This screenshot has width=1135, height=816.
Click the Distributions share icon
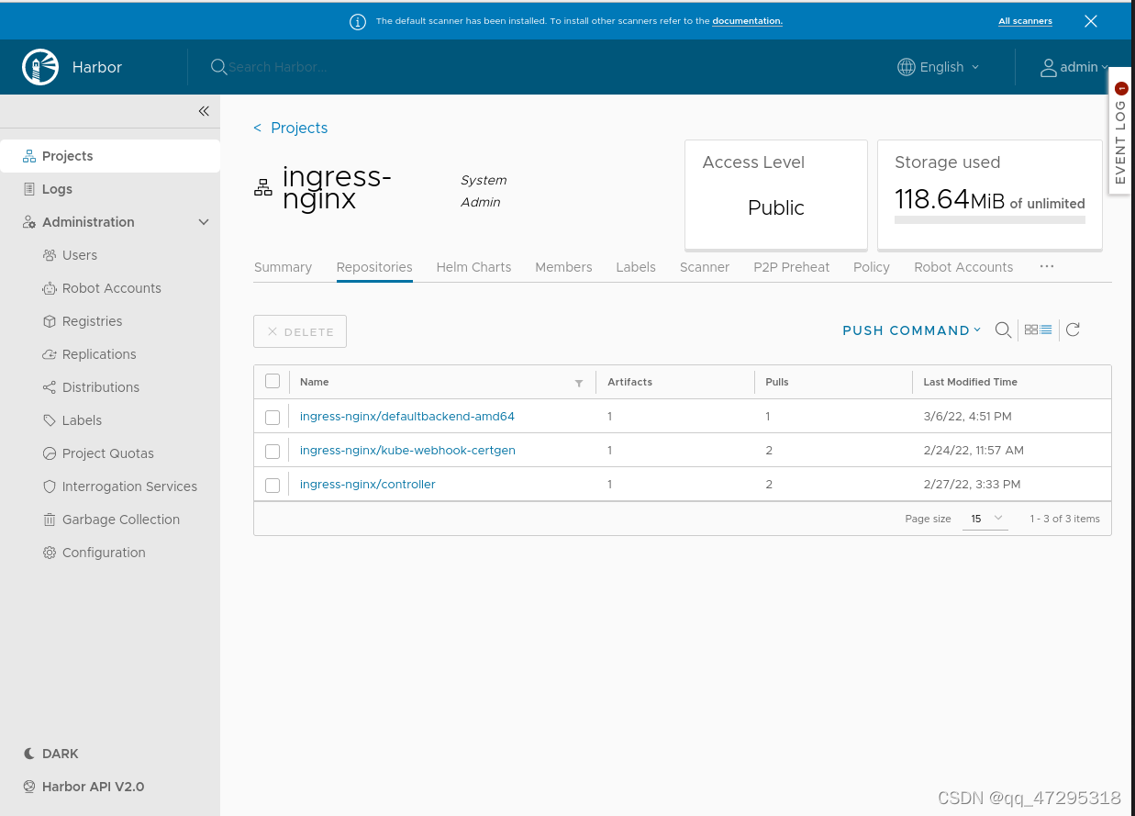[50, 387]
